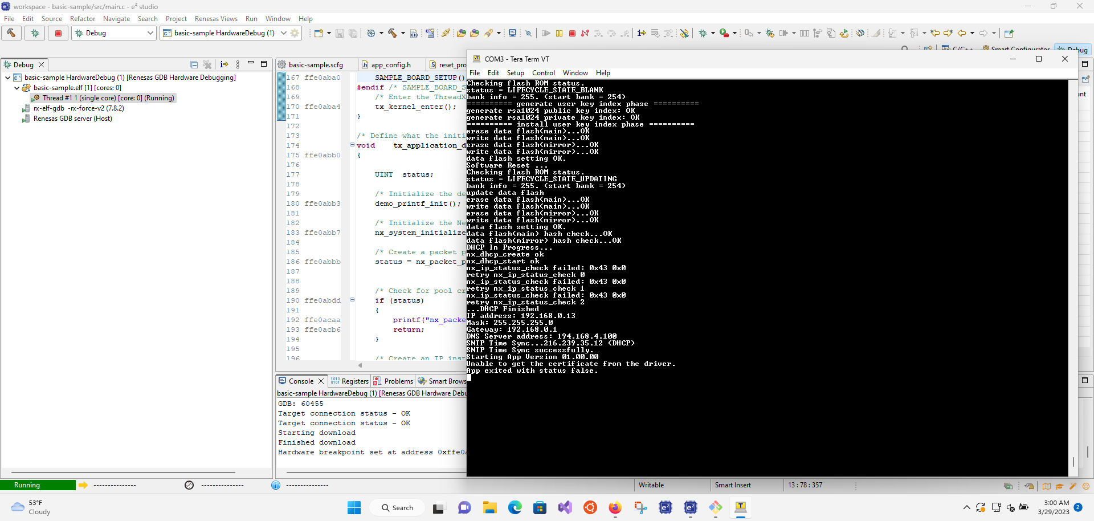Toggle Instruction Stepping in Debug view toolbar

click(x=224, y=64)
